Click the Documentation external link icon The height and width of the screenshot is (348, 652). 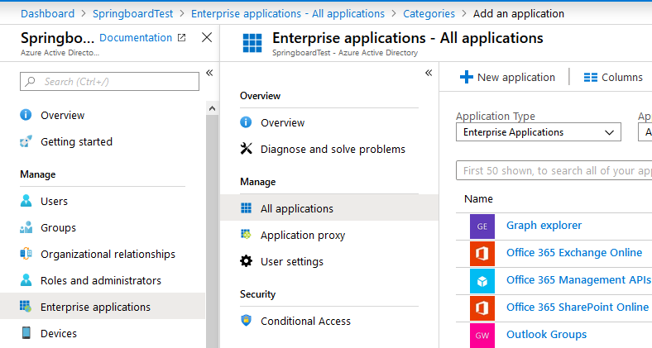pos(182,38)
